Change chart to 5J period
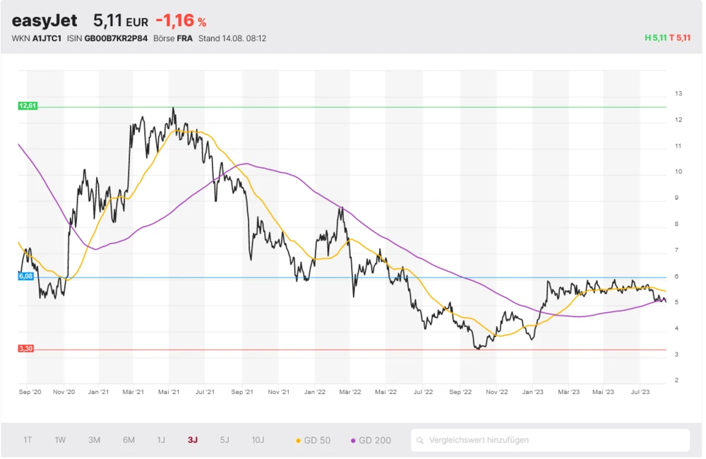Viewport: 706px width, 459px height. point(225,440)
